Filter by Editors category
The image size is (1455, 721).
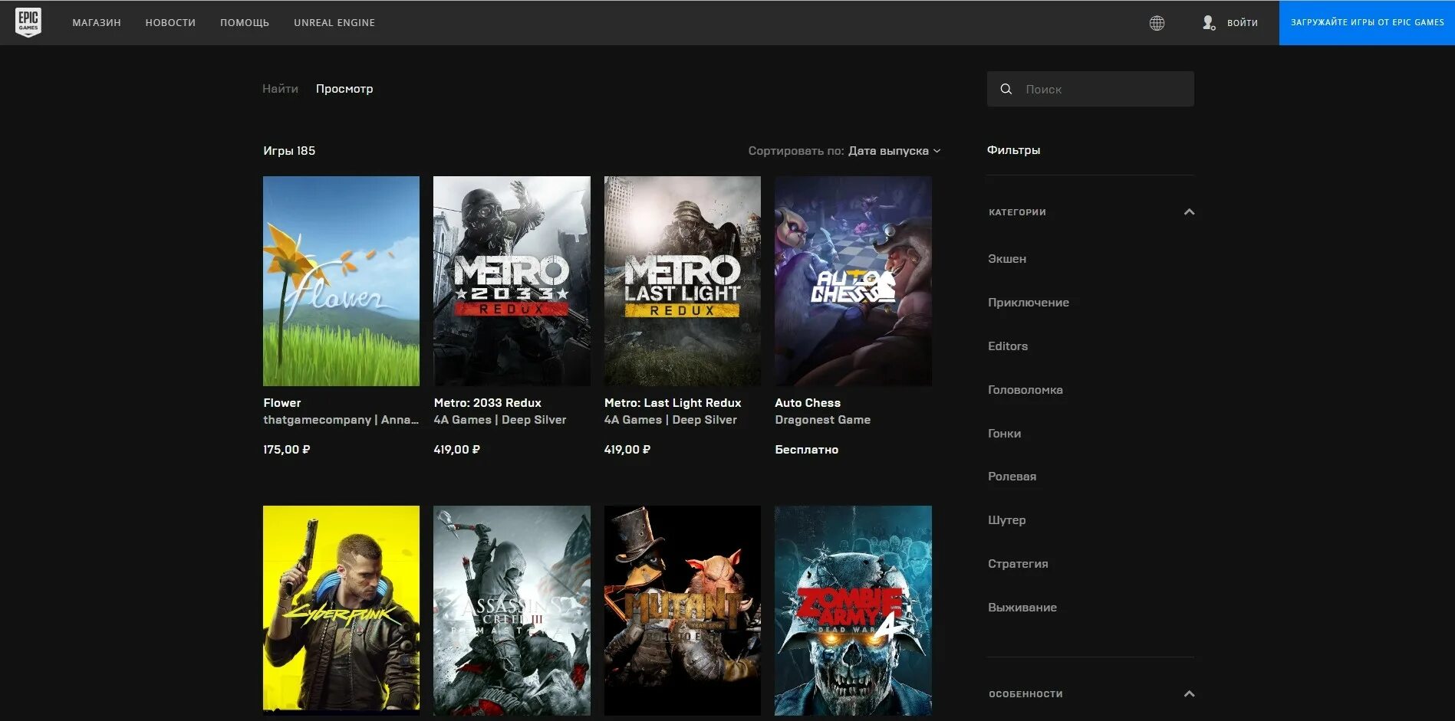click(1008, 346)
